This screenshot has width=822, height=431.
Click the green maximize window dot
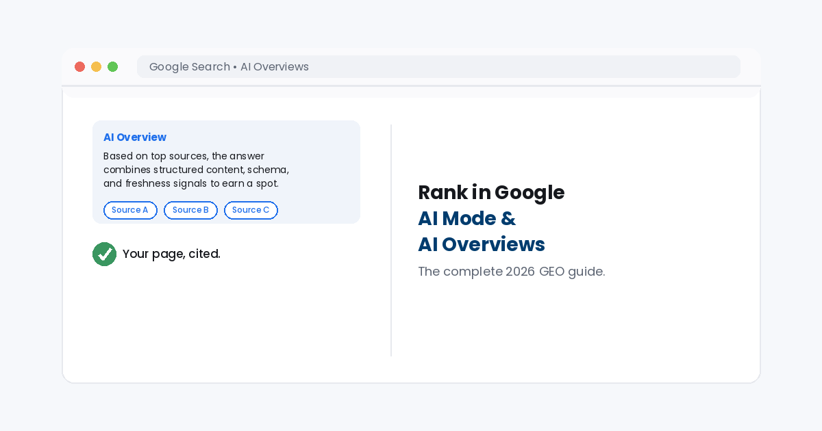[112, 66]
